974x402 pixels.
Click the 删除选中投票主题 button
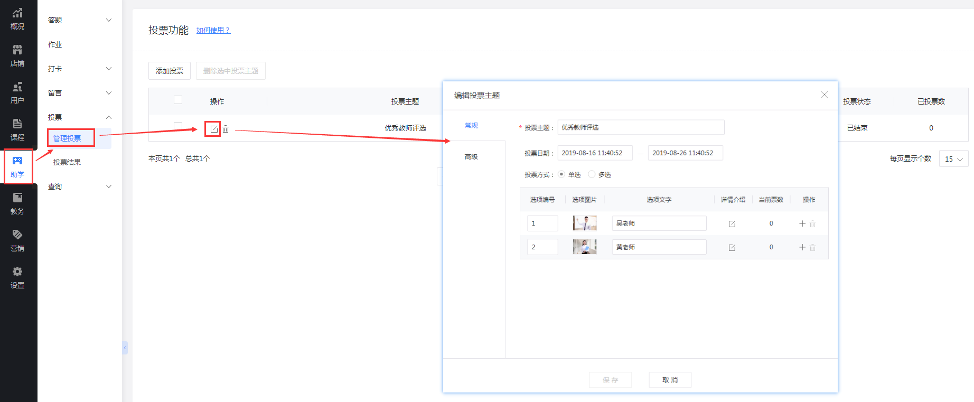point(231,71)
